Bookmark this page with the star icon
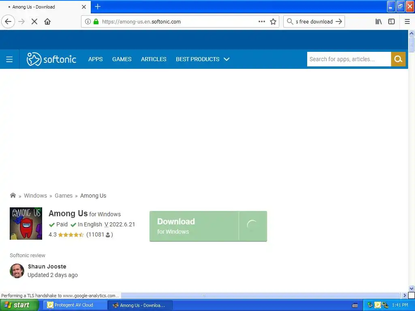Image resolution: width=415 pixels, height=311 pixels. tap(273, 21)
